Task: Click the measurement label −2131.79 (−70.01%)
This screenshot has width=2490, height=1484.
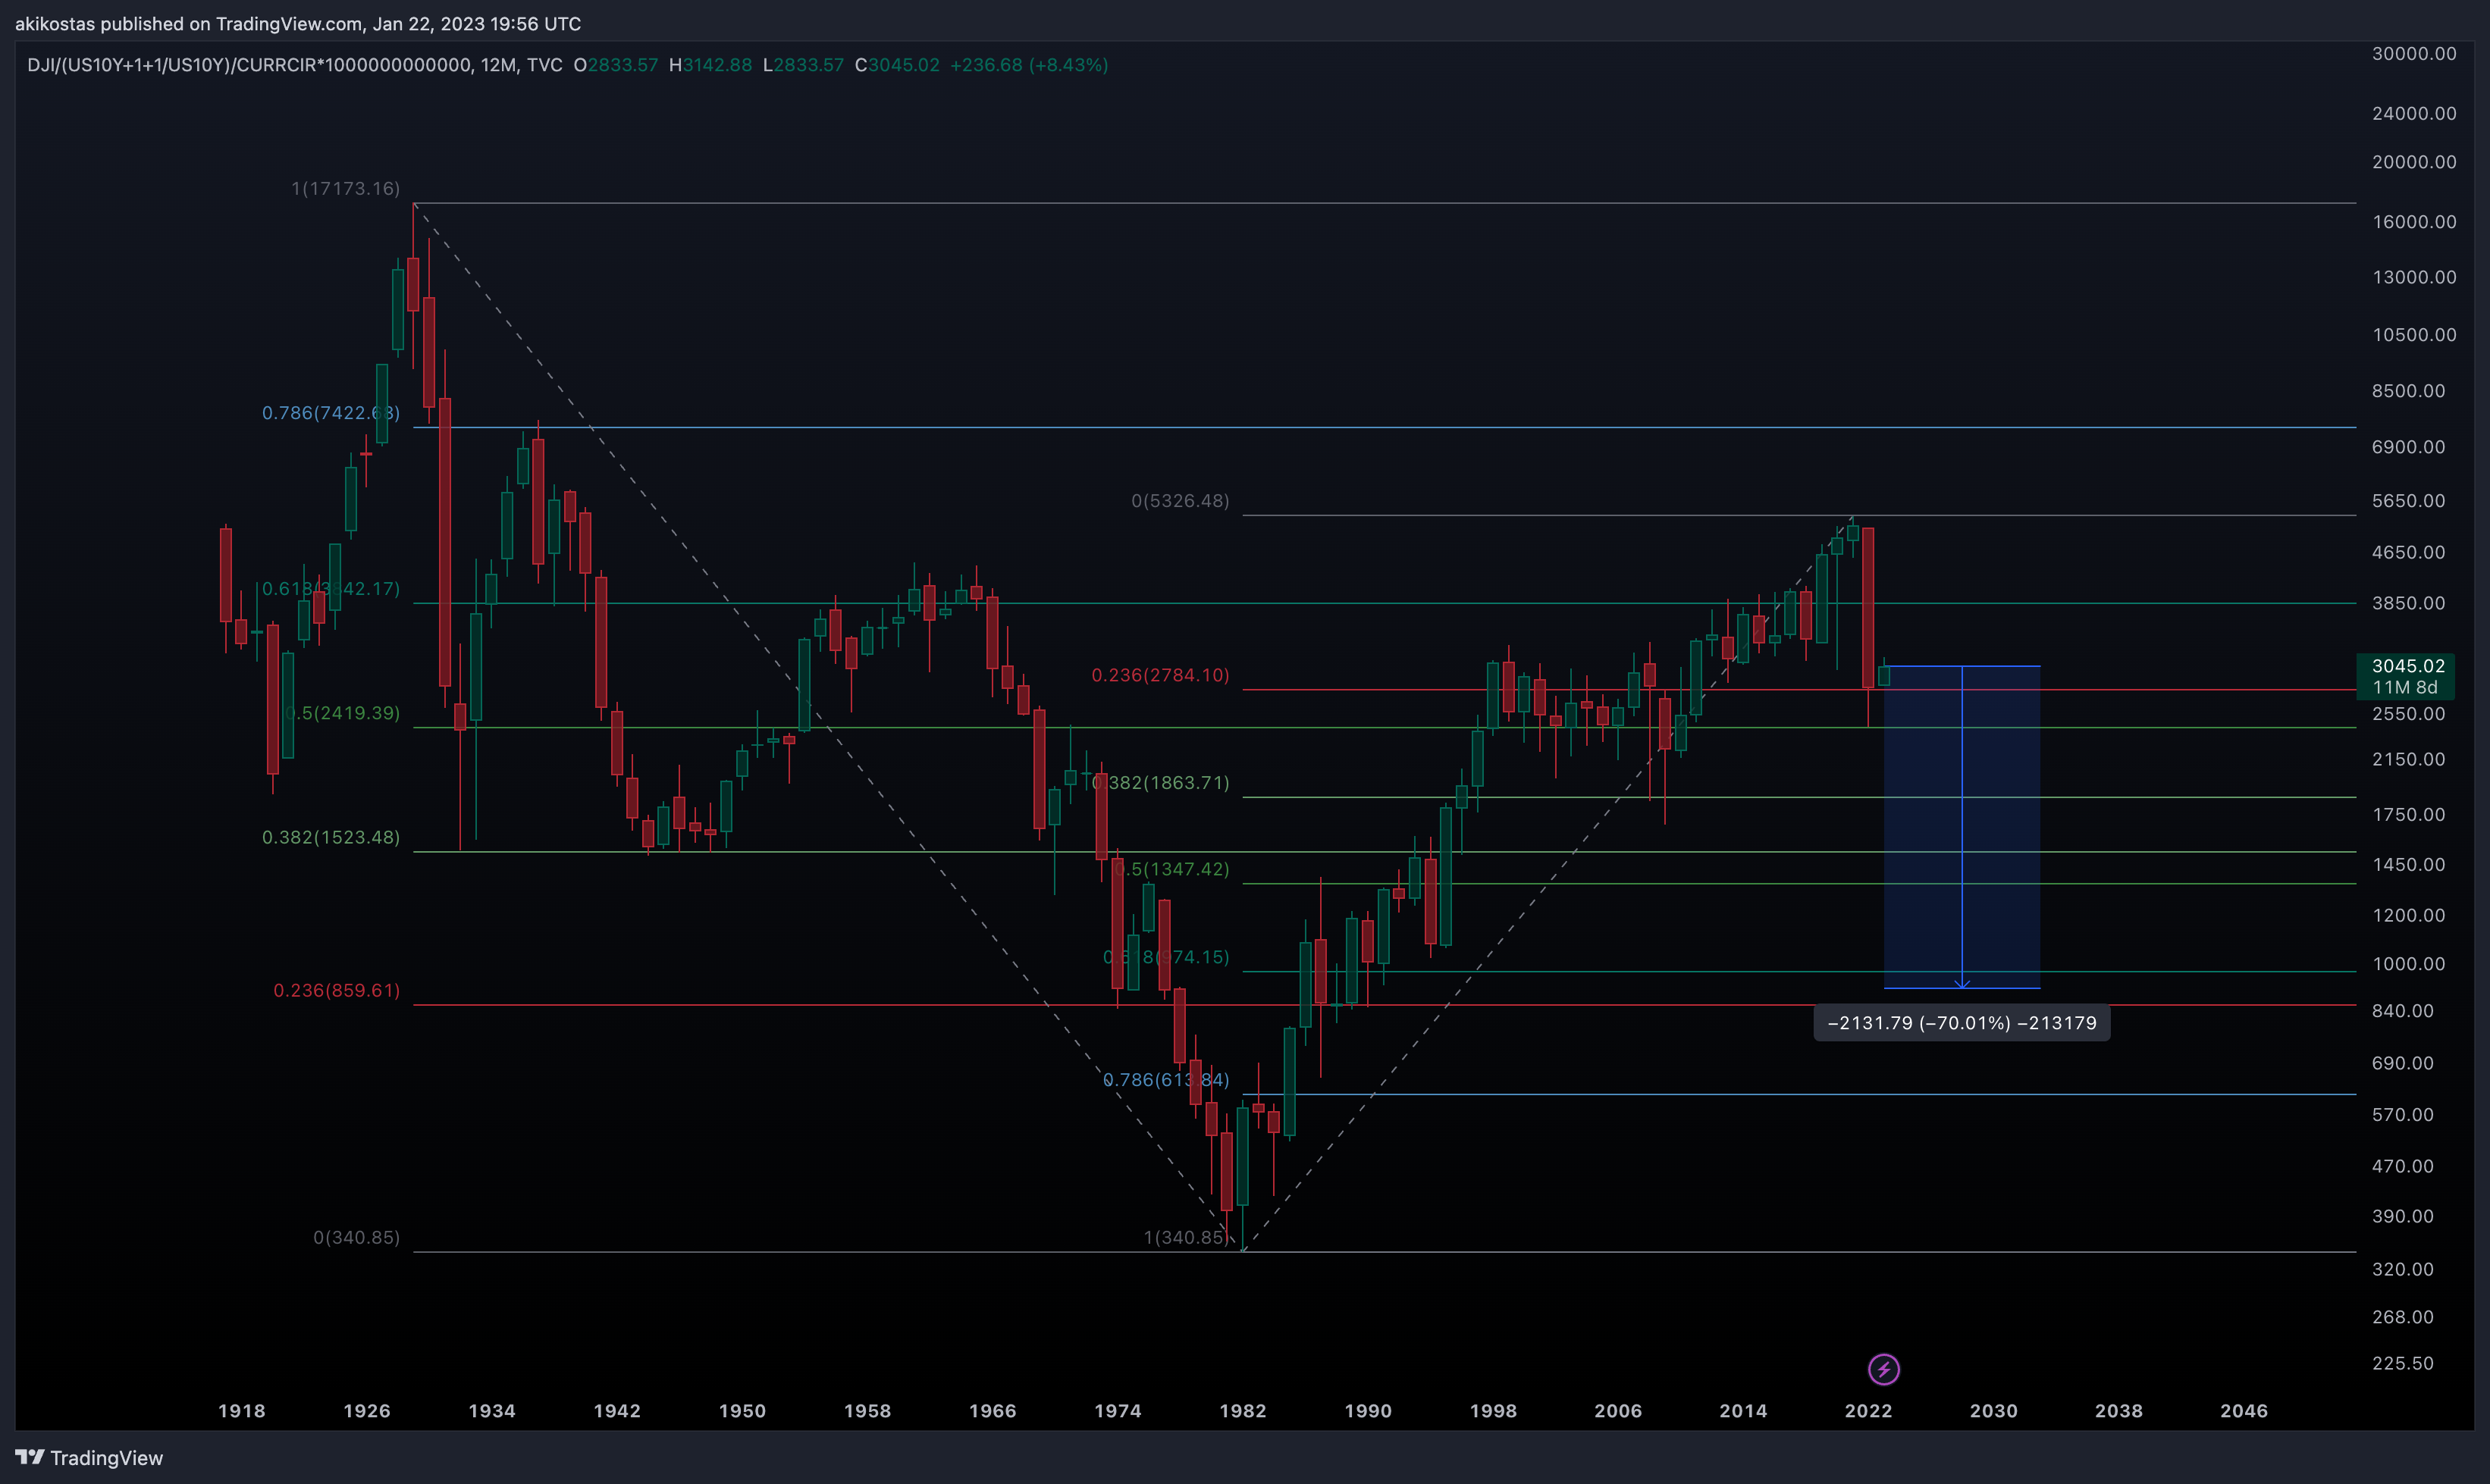Action: (1962, 1023)
